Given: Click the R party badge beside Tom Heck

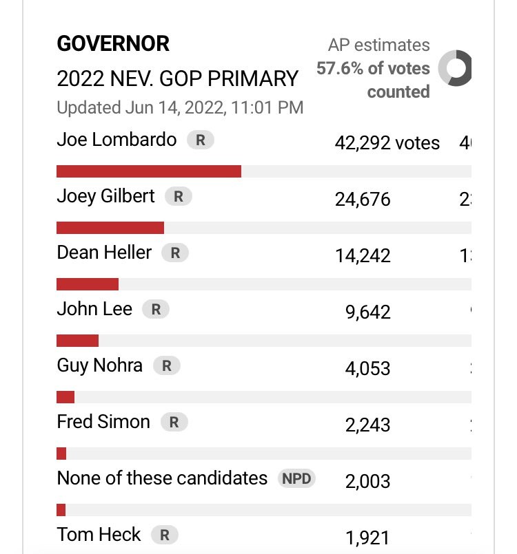Looking at the screenshot, I should pos(164,535).
